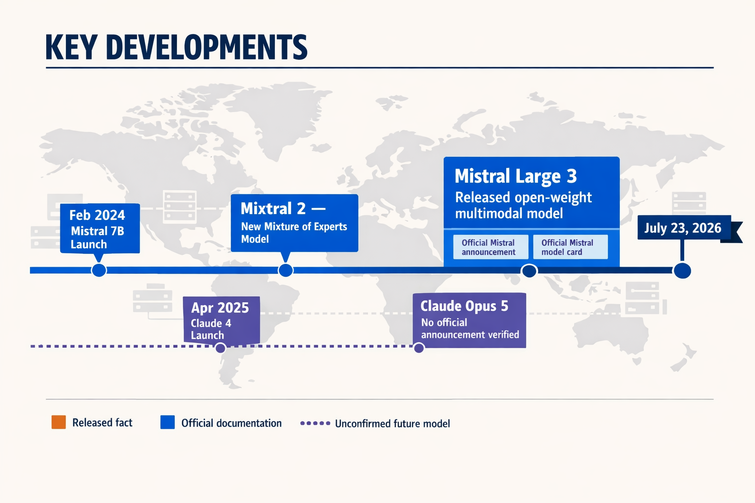755x503 pixels.
Task: Click the orange Released fact legend swatch
Action: click(x=58, y=422)
